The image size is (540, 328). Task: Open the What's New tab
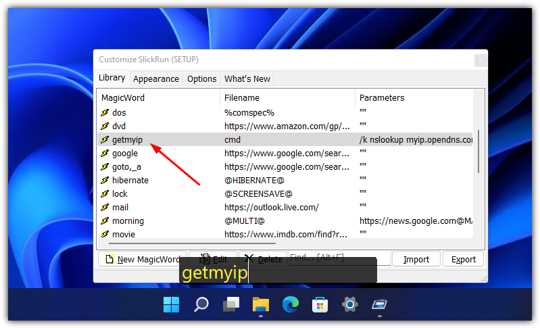pos(247,79)
